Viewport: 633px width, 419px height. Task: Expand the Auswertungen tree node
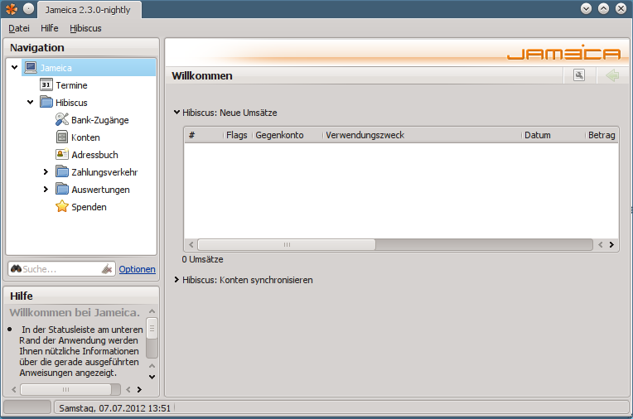click(46, 189)
